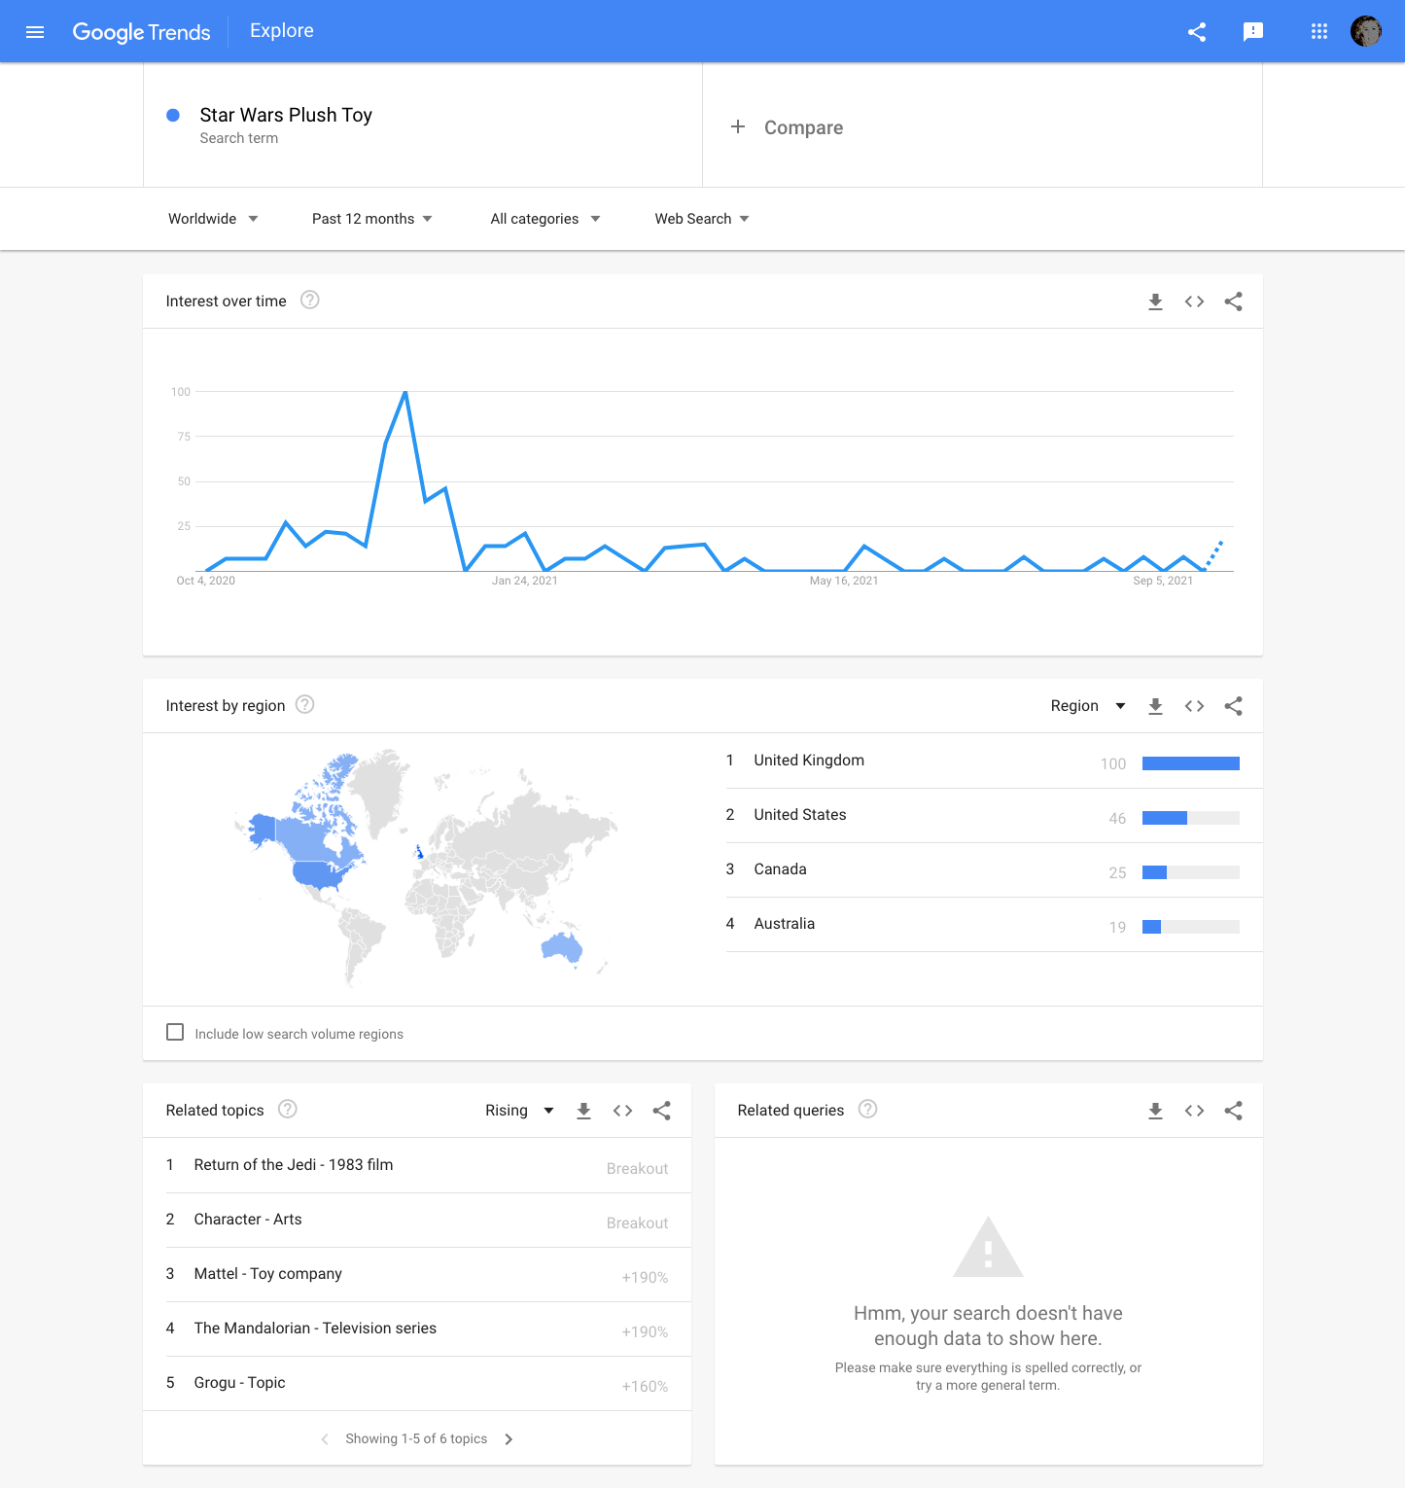The image size is (1405, 1488).
Task: Open the Google apps grid
Action: point(1319,32)
